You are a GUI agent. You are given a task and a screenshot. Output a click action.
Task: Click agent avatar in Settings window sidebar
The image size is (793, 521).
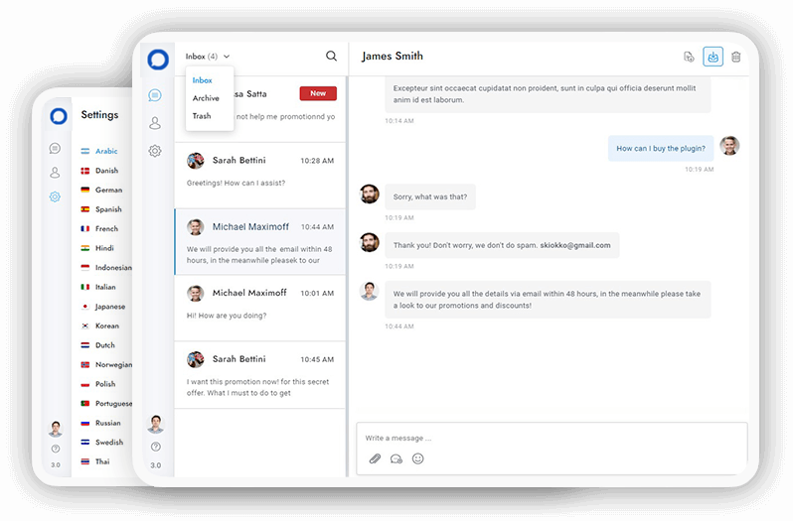[x=56, y=429]
